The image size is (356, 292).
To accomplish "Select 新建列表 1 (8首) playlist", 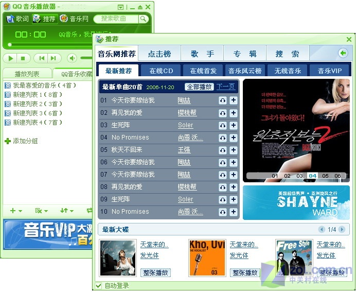I will click(33, 95).
